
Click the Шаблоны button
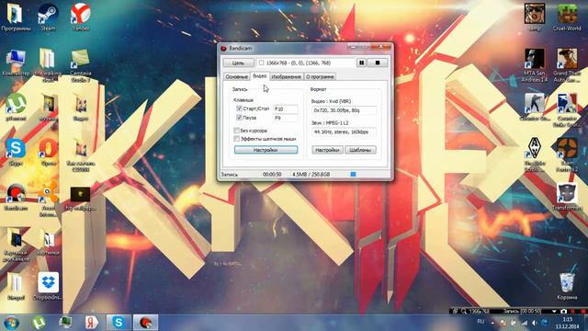point(360,150)
